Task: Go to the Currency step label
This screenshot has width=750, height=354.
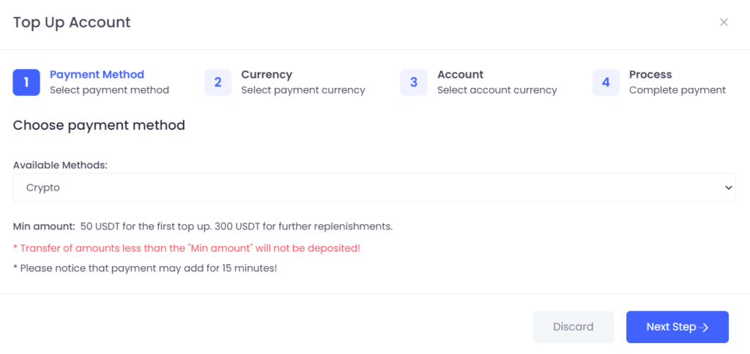Action: [267, 75]
